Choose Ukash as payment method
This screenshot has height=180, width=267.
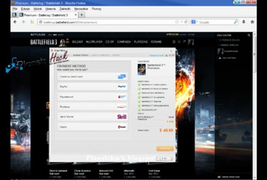point(93,127)
